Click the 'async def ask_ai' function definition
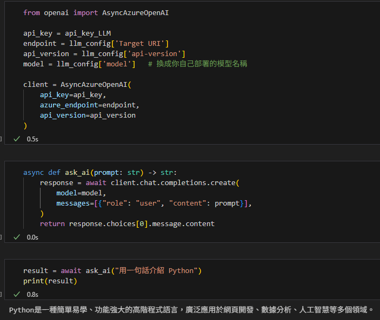 click(x=100, y=173)
